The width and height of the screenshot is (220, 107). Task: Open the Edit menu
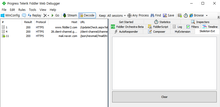point(12,10)
